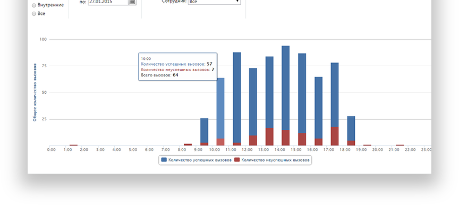Toggle the blue successful calls legend swatch
The image size is (459, 205).
pyautogui.click(x=164, y=160)
